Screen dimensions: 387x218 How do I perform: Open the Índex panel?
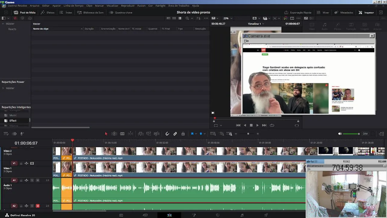pyautogui.click(x=66, y=12)
